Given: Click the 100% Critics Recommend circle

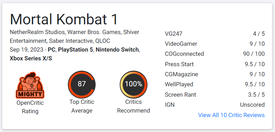Looking at the screenshot, I should coord(133,85).
